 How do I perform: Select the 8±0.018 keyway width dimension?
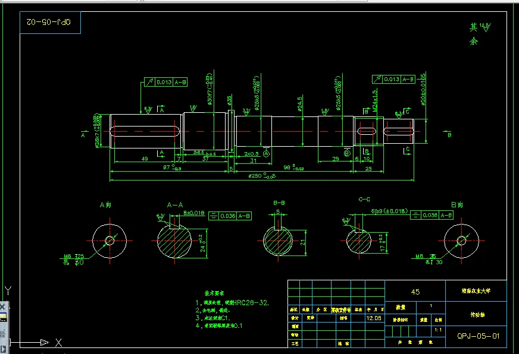pos(194,213)
